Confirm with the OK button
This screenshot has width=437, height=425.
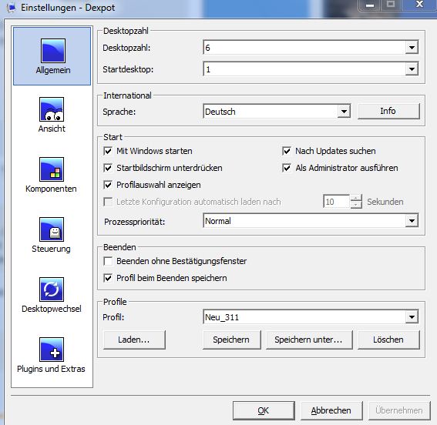point(264,410)
